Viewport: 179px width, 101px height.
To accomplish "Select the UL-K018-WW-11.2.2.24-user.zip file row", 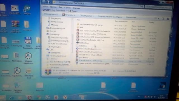I will [x=115, y=61].
